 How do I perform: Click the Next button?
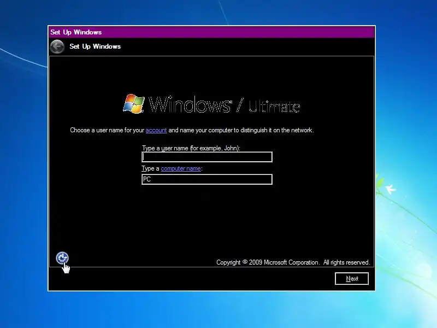tap(352, 279)
